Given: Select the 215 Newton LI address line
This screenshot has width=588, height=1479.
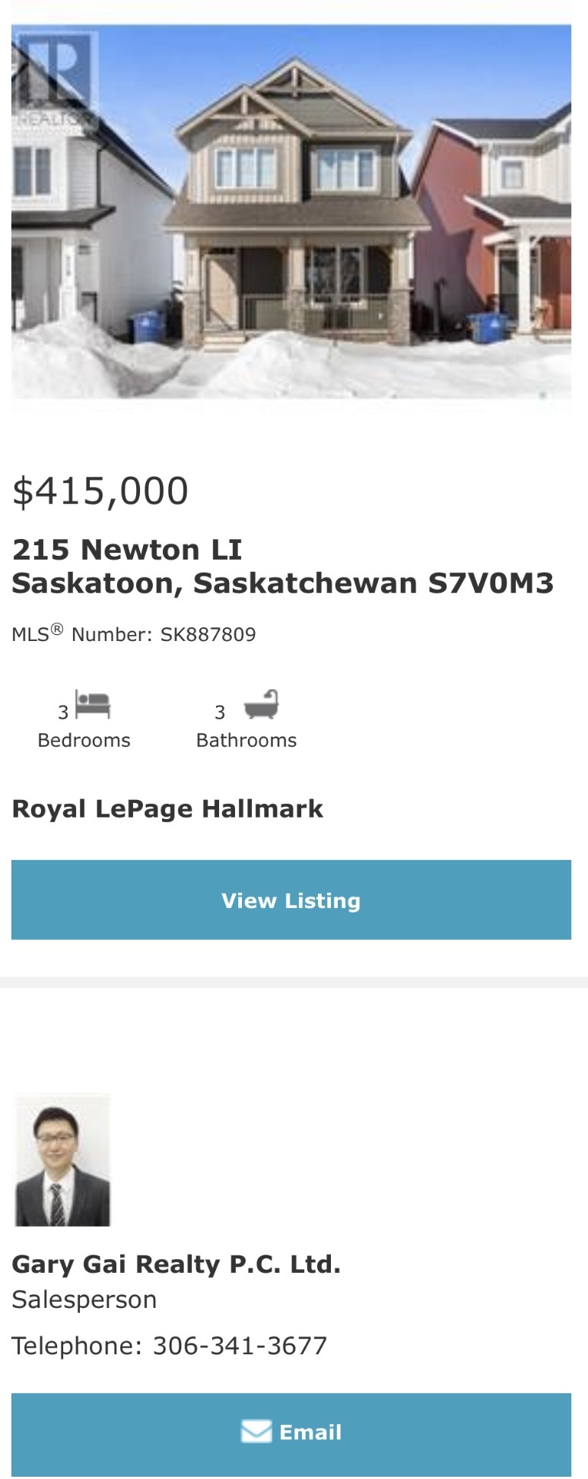Looking at the screenshot, I should tap(127, 549).
